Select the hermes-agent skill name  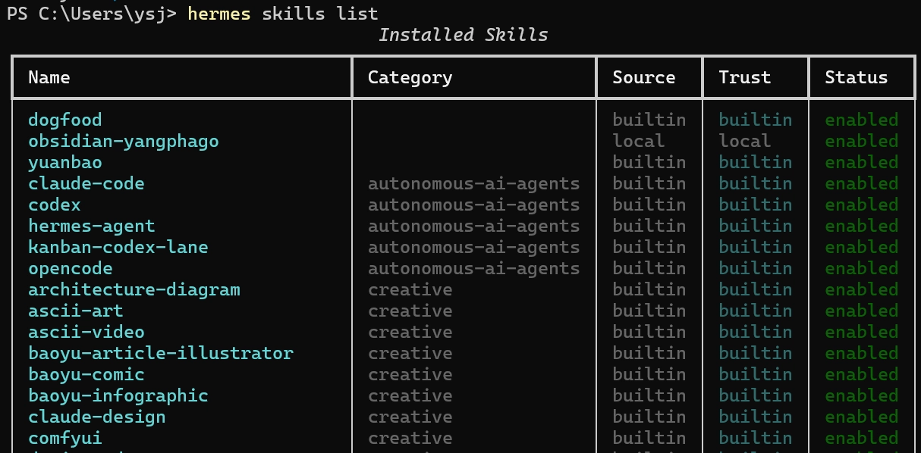92,227
